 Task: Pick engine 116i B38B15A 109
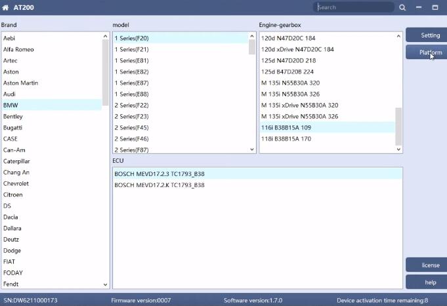328,127
